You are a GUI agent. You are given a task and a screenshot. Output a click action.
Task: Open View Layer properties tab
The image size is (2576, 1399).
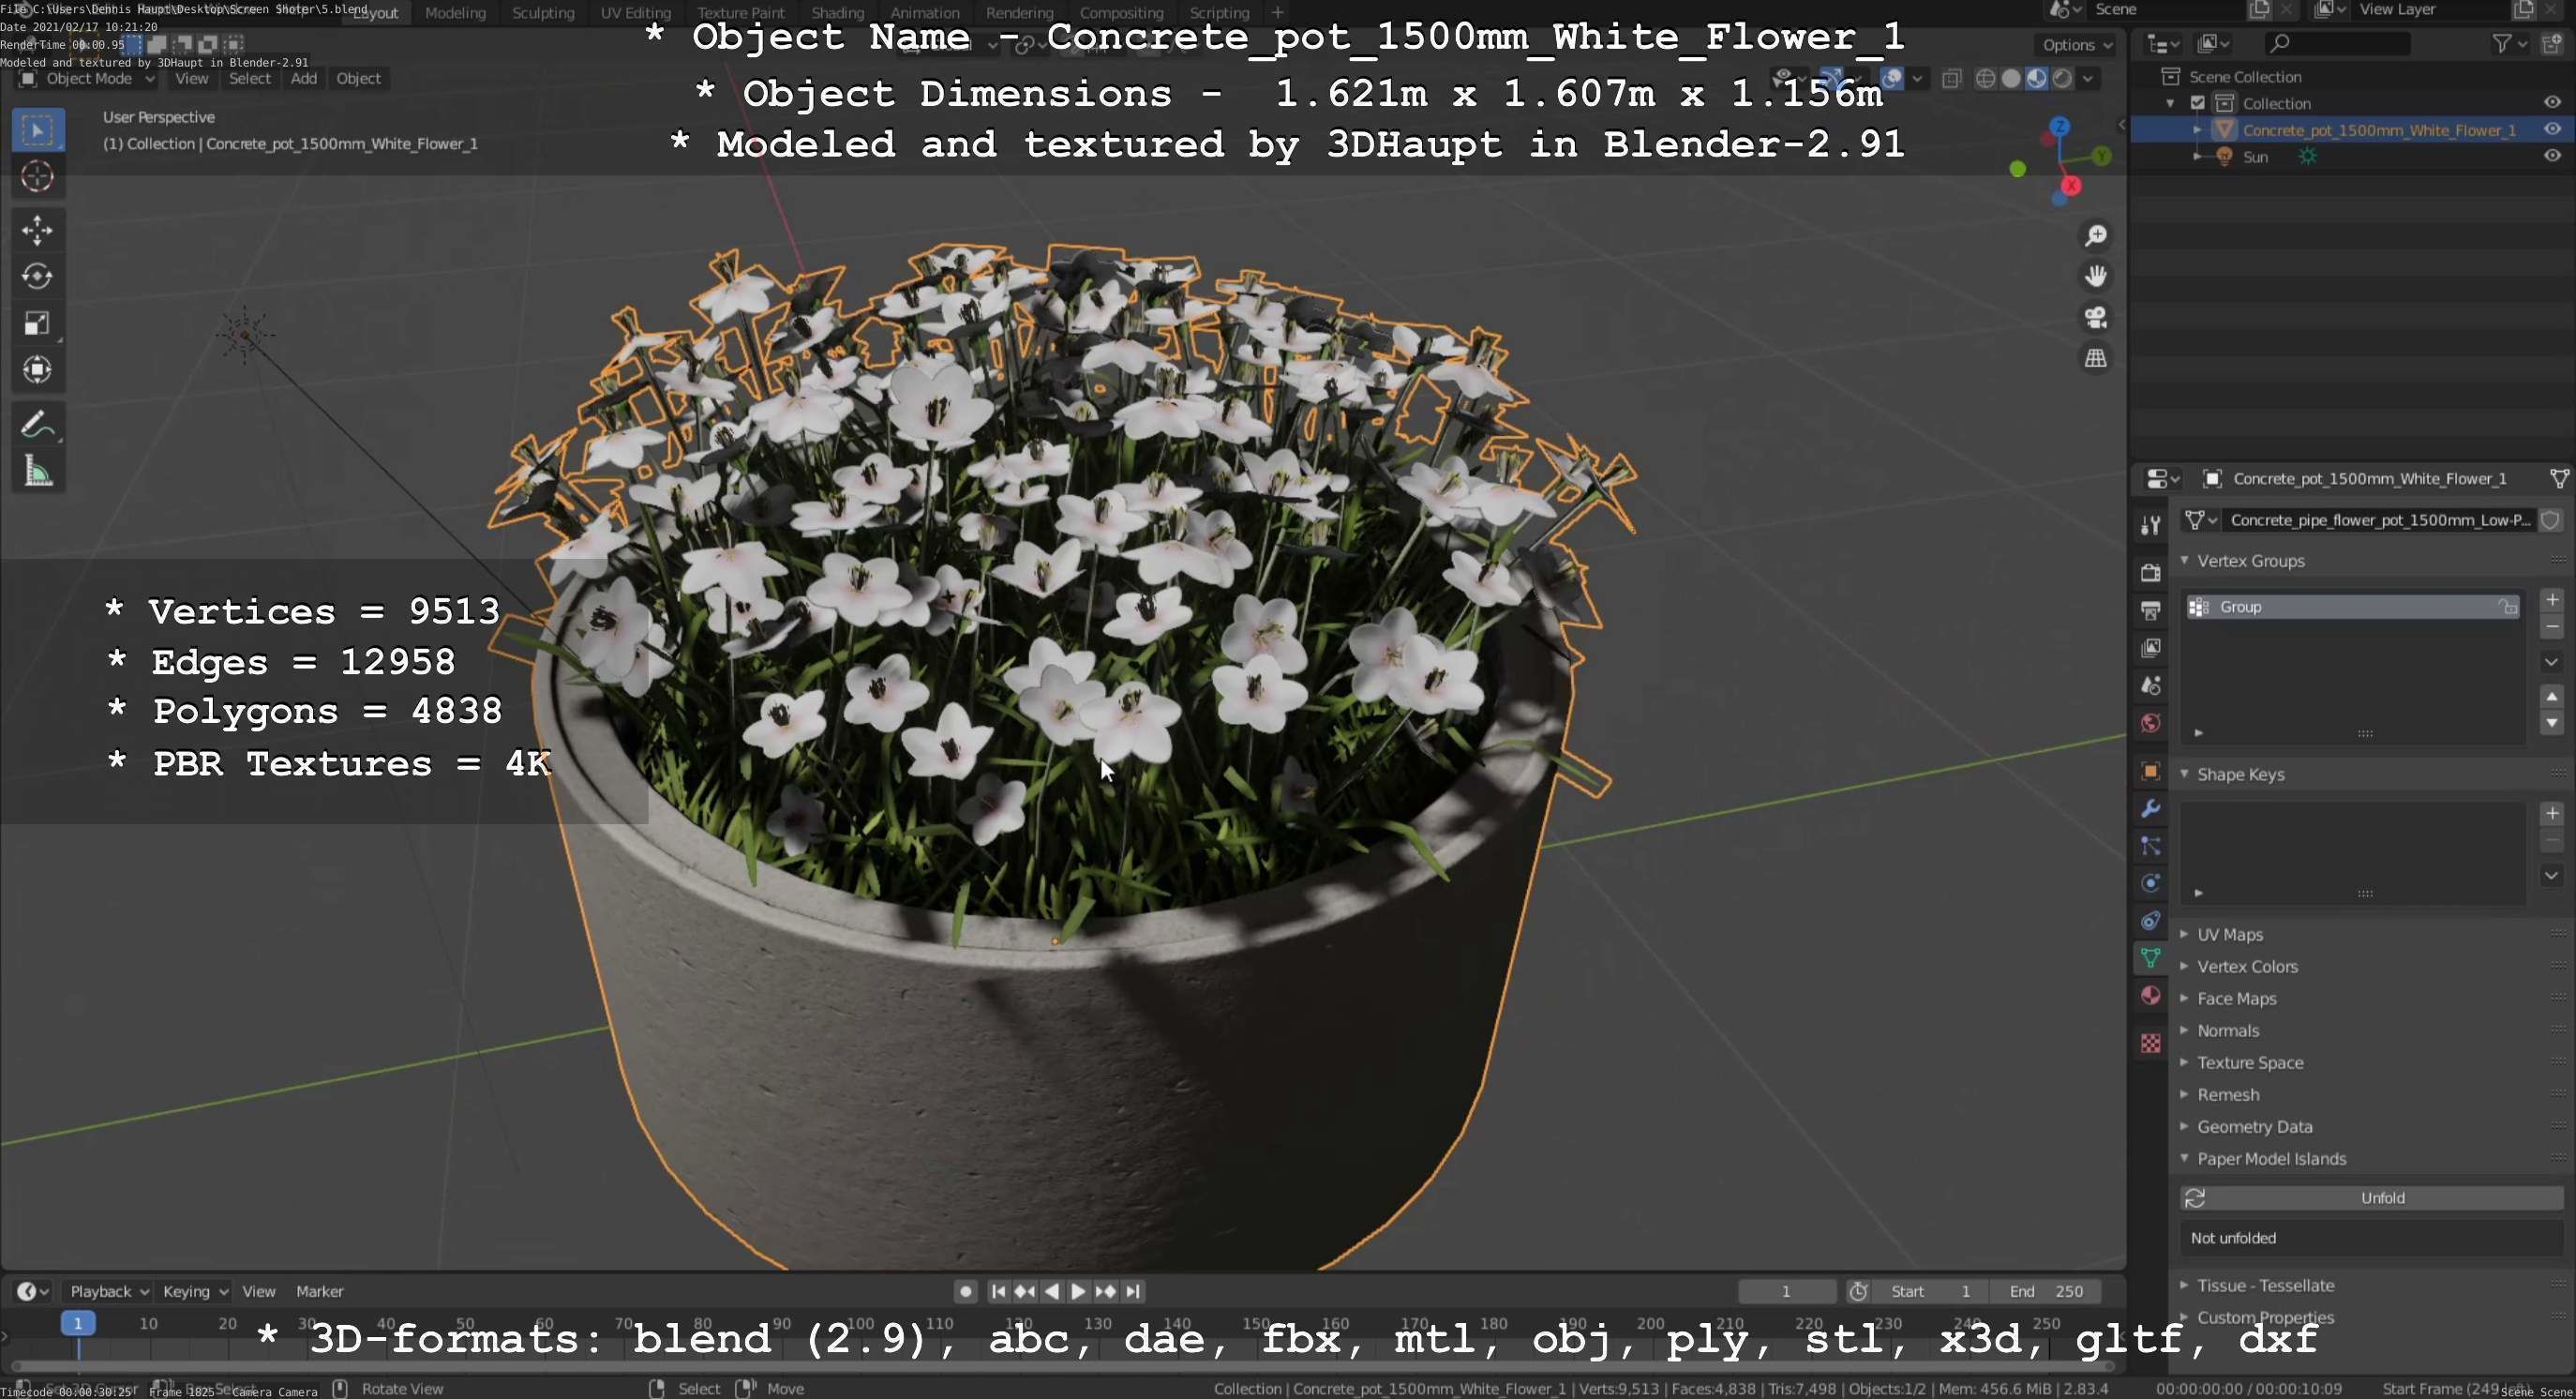(2150, 648)
